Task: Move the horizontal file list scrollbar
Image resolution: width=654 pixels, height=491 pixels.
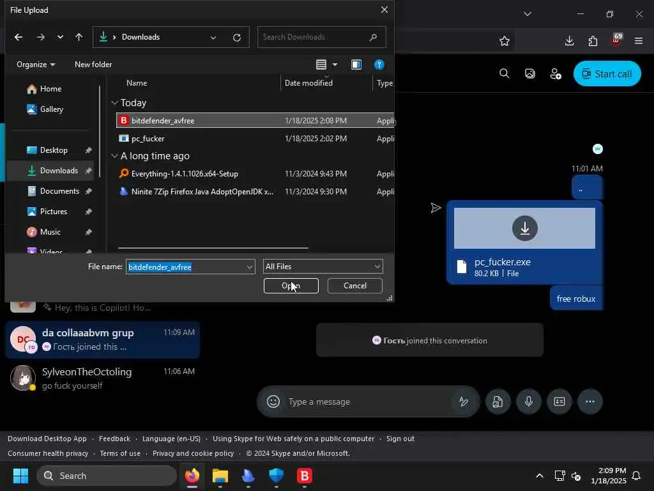Action: [x=213, y=248]
